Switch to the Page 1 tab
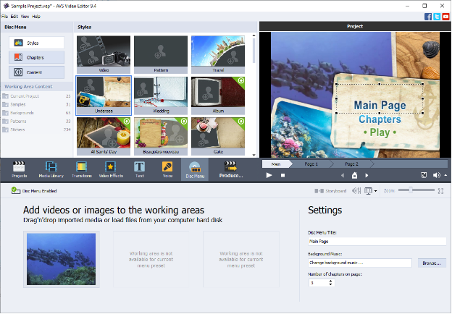Viewport: 452px width, 314px height. point(311,164)
